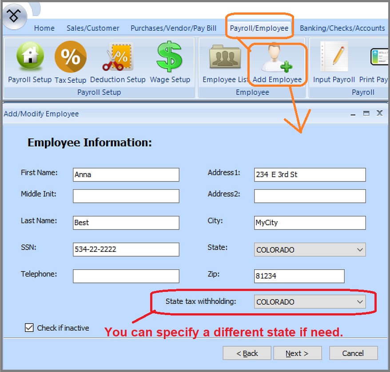Click the round application menu button

click(x=15, y=16)
